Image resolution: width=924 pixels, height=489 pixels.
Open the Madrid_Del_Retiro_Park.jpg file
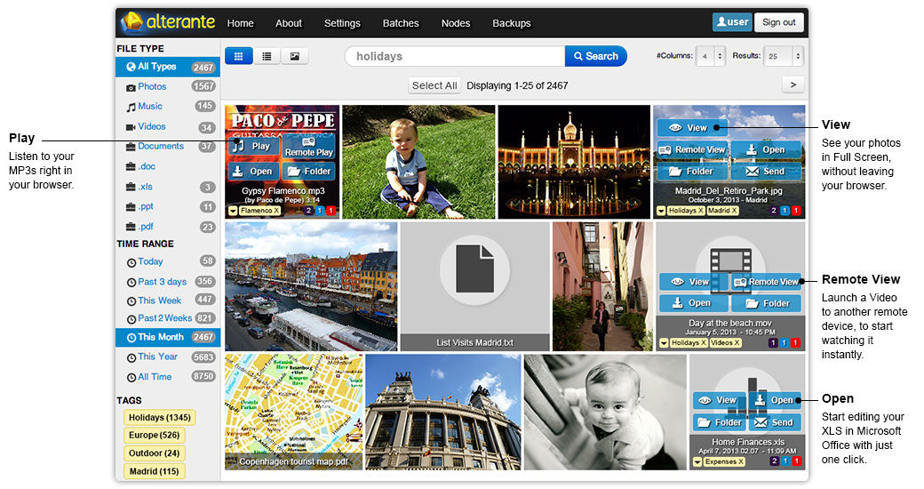(766, 150)
